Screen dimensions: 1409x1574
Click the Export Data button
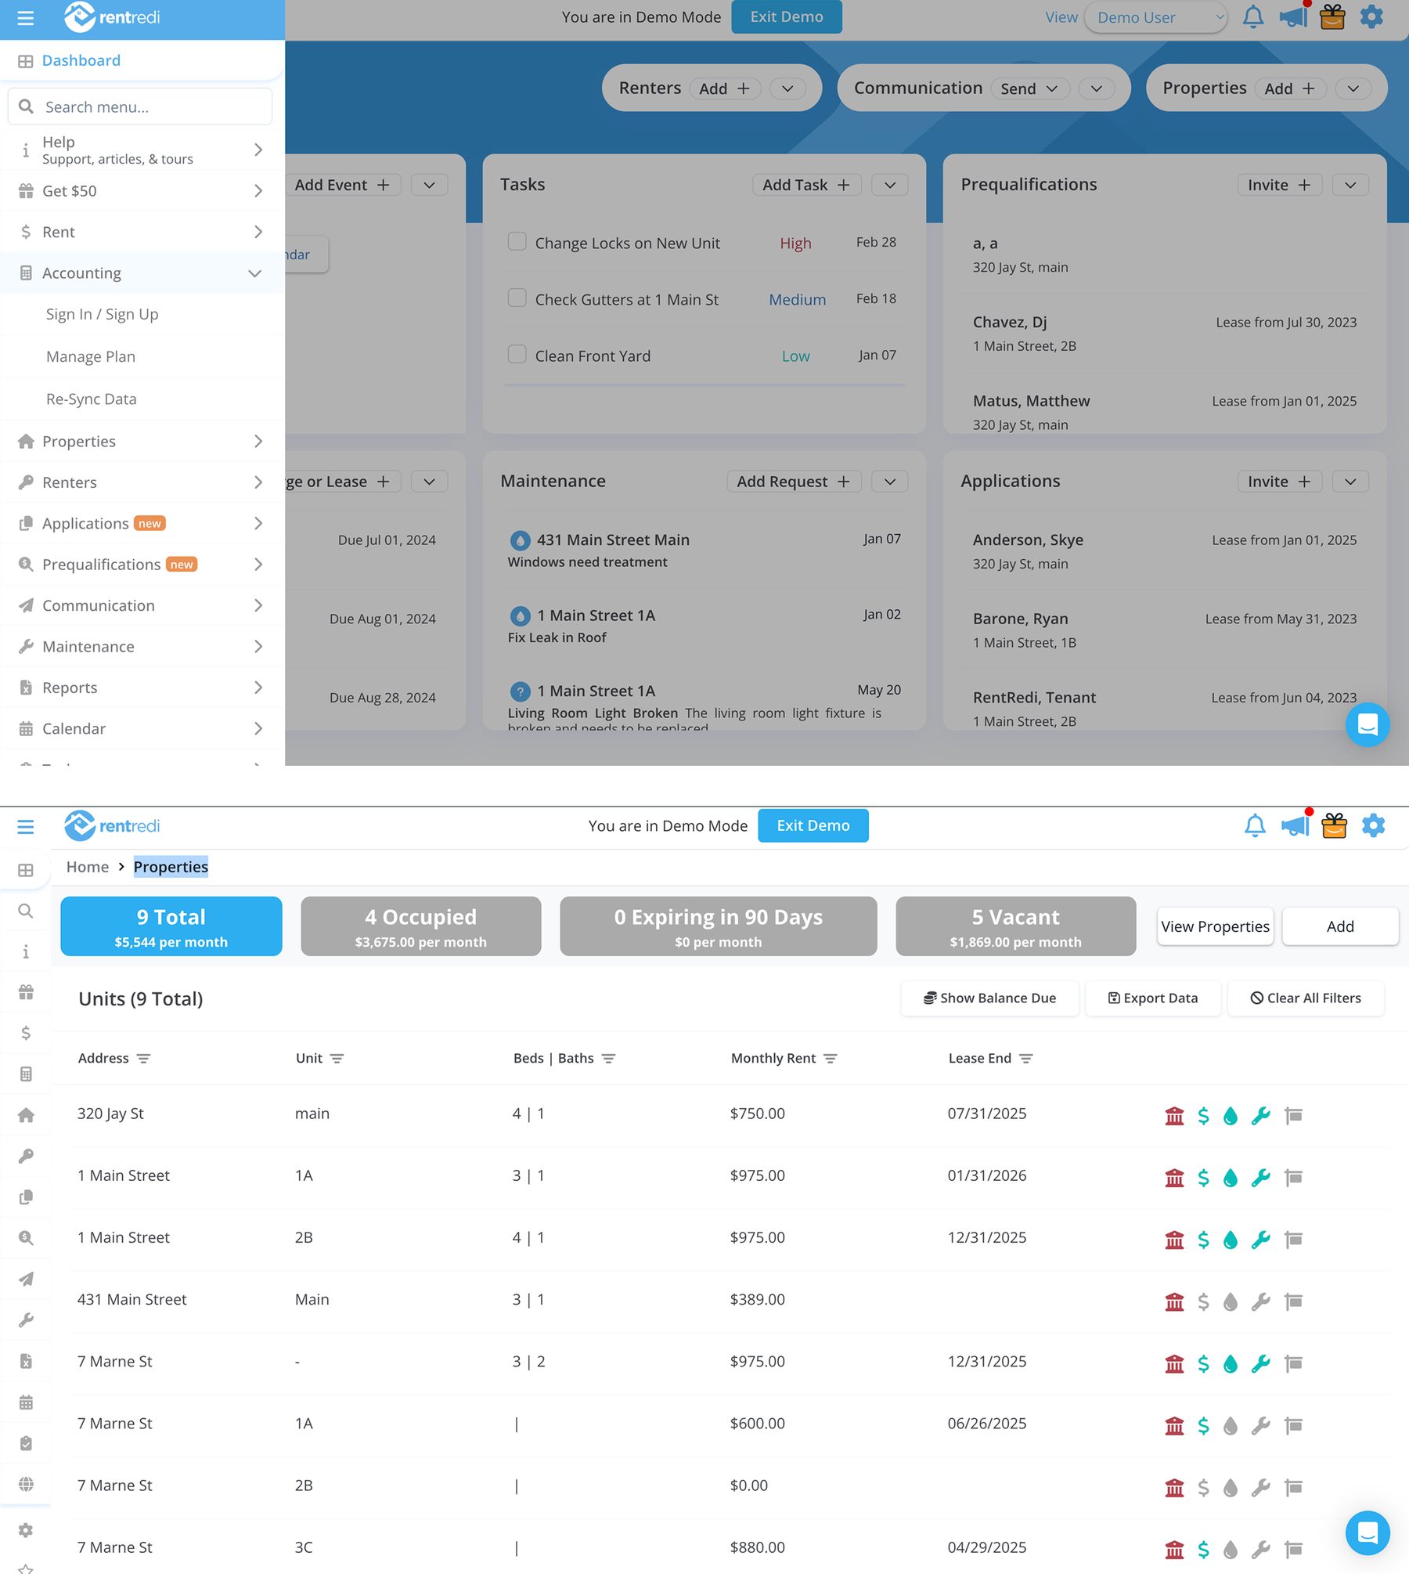pyautogui.click(x=1153, y=998)
